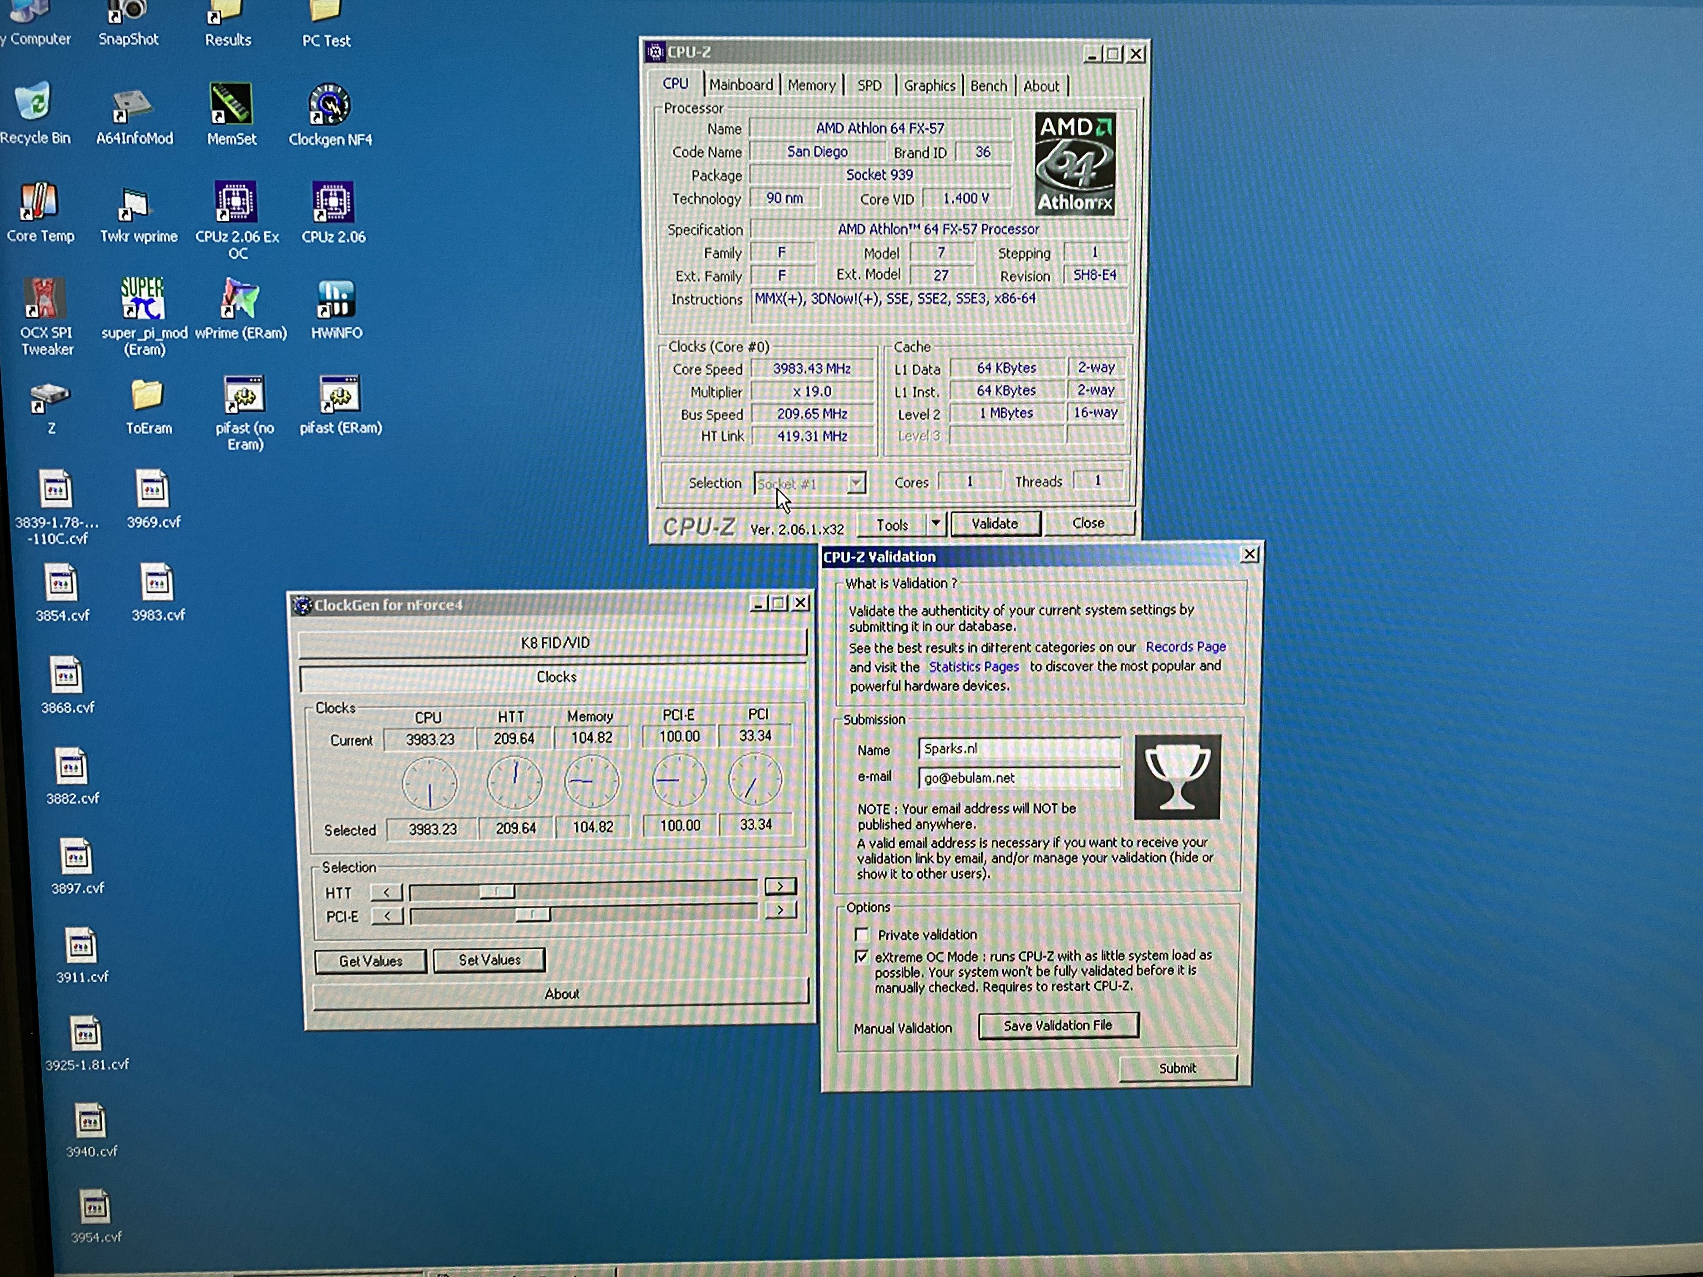Viewport: 1703px width, 1277px height.
Task: Increase HTT with right arrow
Action: pos(780,886)
